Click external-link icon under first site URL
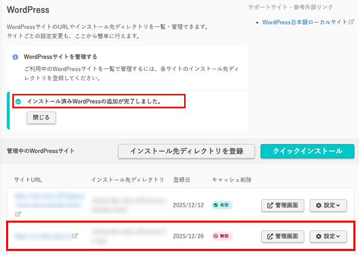 pyautogui.click(x=18, y=214)
